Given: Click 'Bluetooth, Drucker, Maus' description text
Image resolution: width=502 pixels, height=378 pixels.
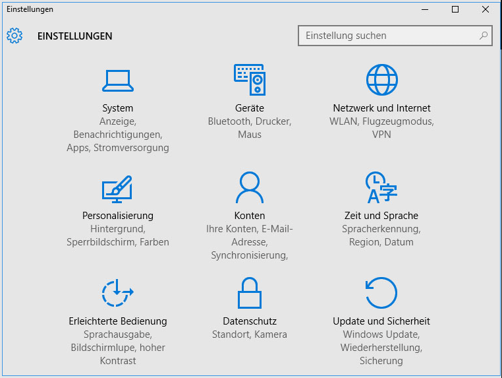Looking at the screenshot, I should point(250,127).
